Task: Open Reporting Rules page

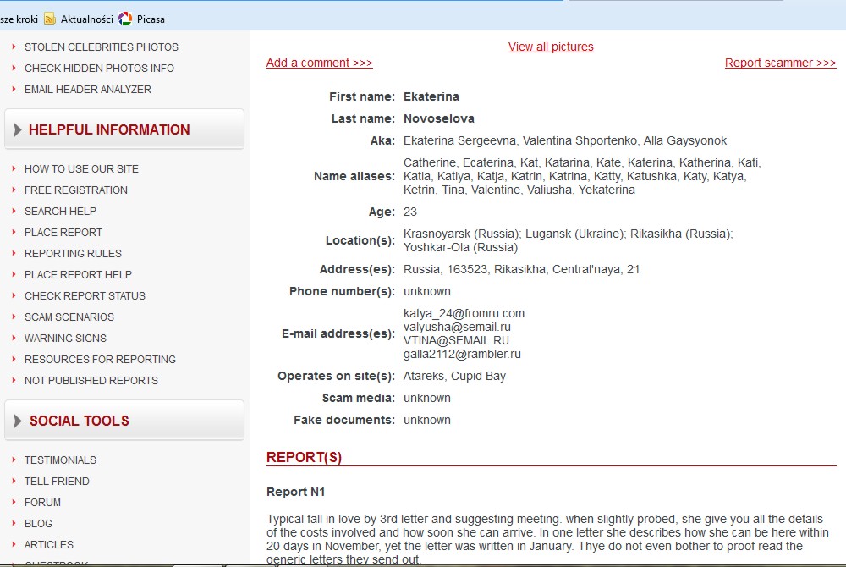Action: (x=73, y=254)
